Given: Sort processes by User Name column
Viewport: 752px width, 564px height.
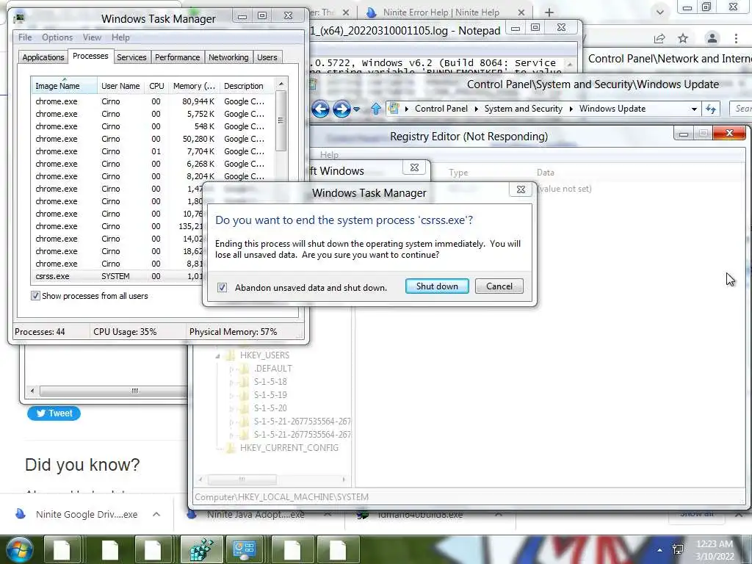Looking at the screenshot, I should click(120, 86).
